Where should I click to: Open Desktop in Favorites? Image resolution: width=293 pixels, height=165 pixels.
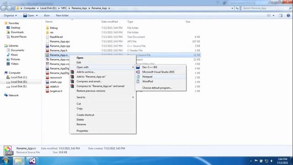click(15, 27)
